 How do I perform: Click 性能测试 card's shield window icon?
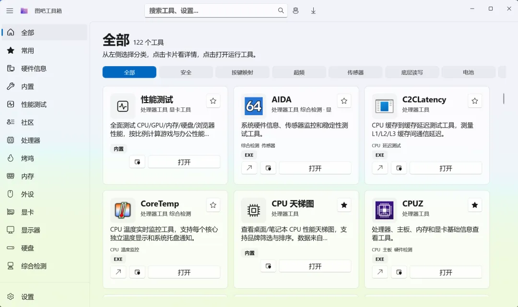(137, 162)
